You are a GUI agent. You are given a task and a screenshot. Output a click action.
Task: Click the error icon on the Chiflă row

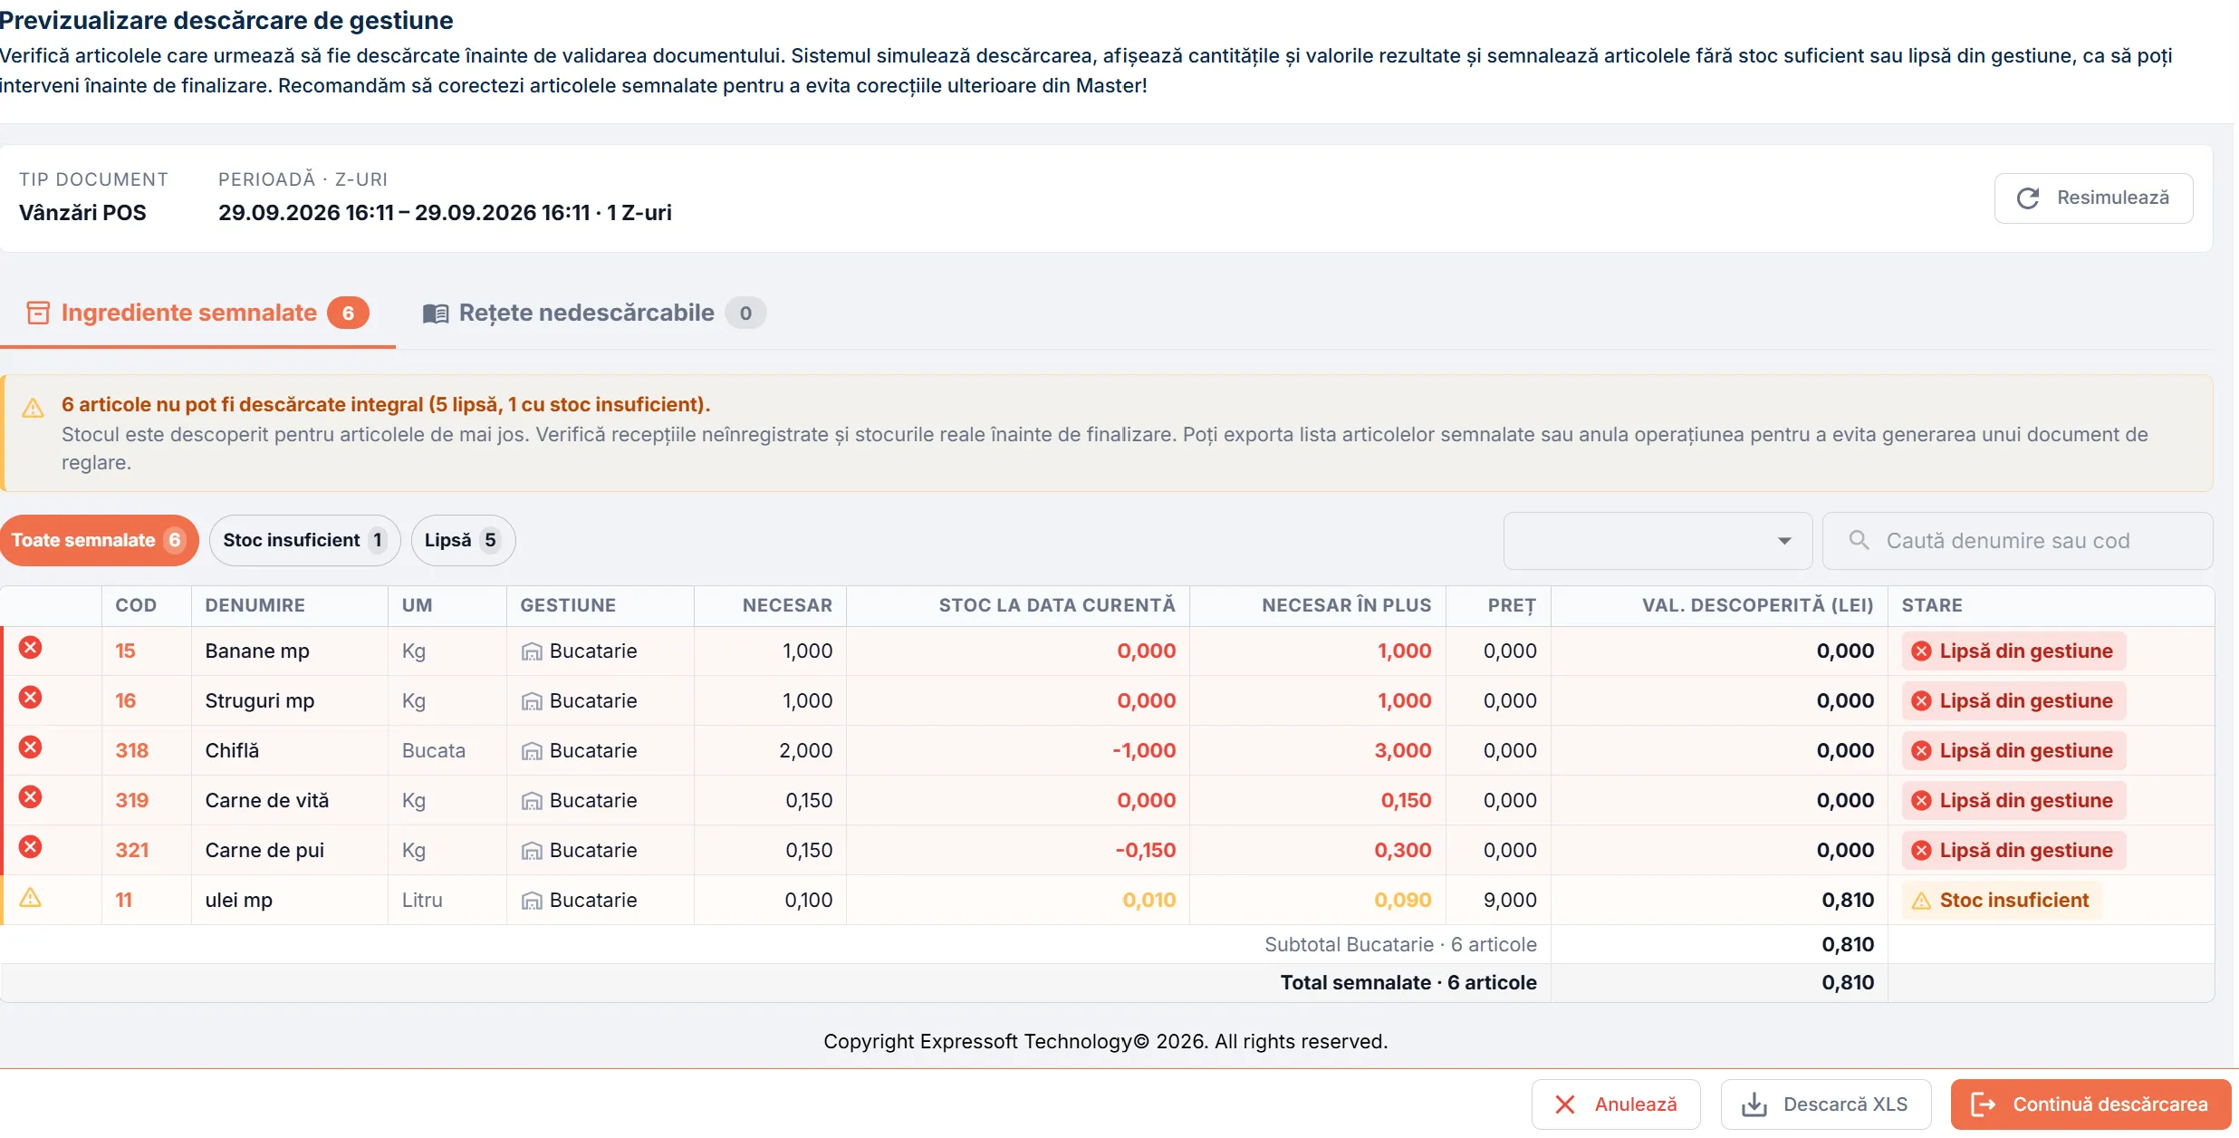click(x=31, y=747)
